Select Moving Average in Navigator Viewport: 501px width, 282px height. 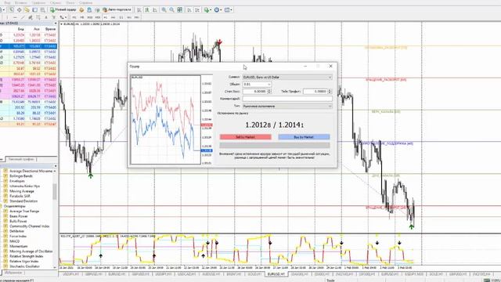pyautogui.click(x=21, y=191)
